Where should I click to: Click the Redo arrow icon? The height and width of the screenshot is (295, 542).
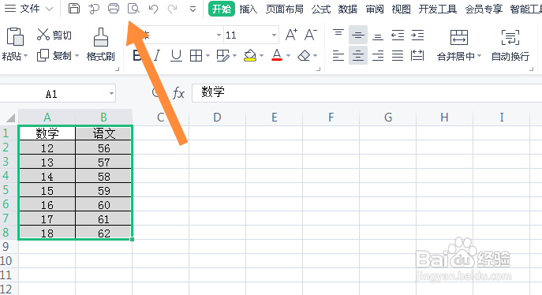[173, 9]
